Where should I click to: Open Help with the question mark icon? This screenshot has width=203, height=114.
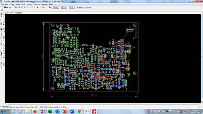click(x=50, y=7)
